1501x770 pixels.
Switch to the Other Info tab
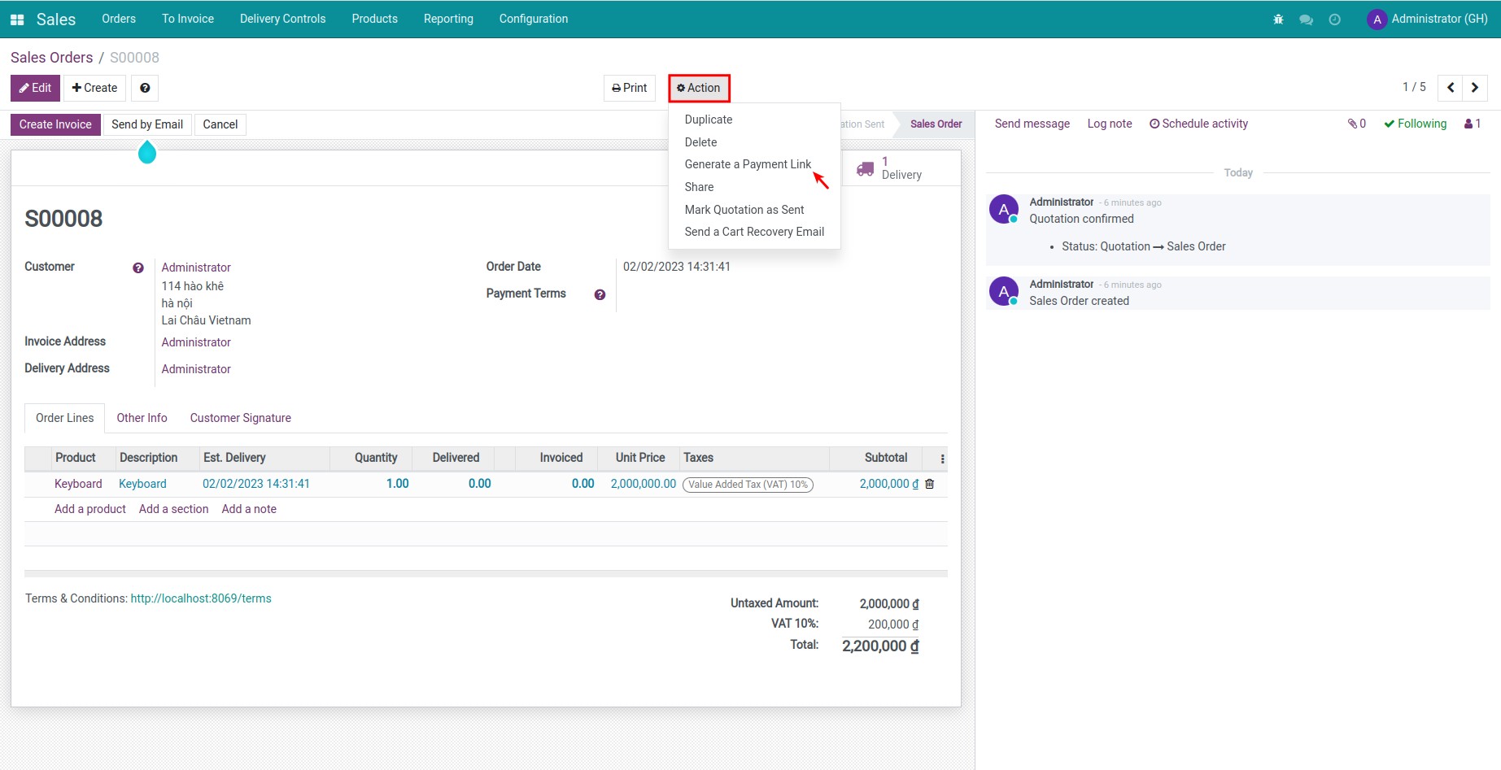coord(142,418)
